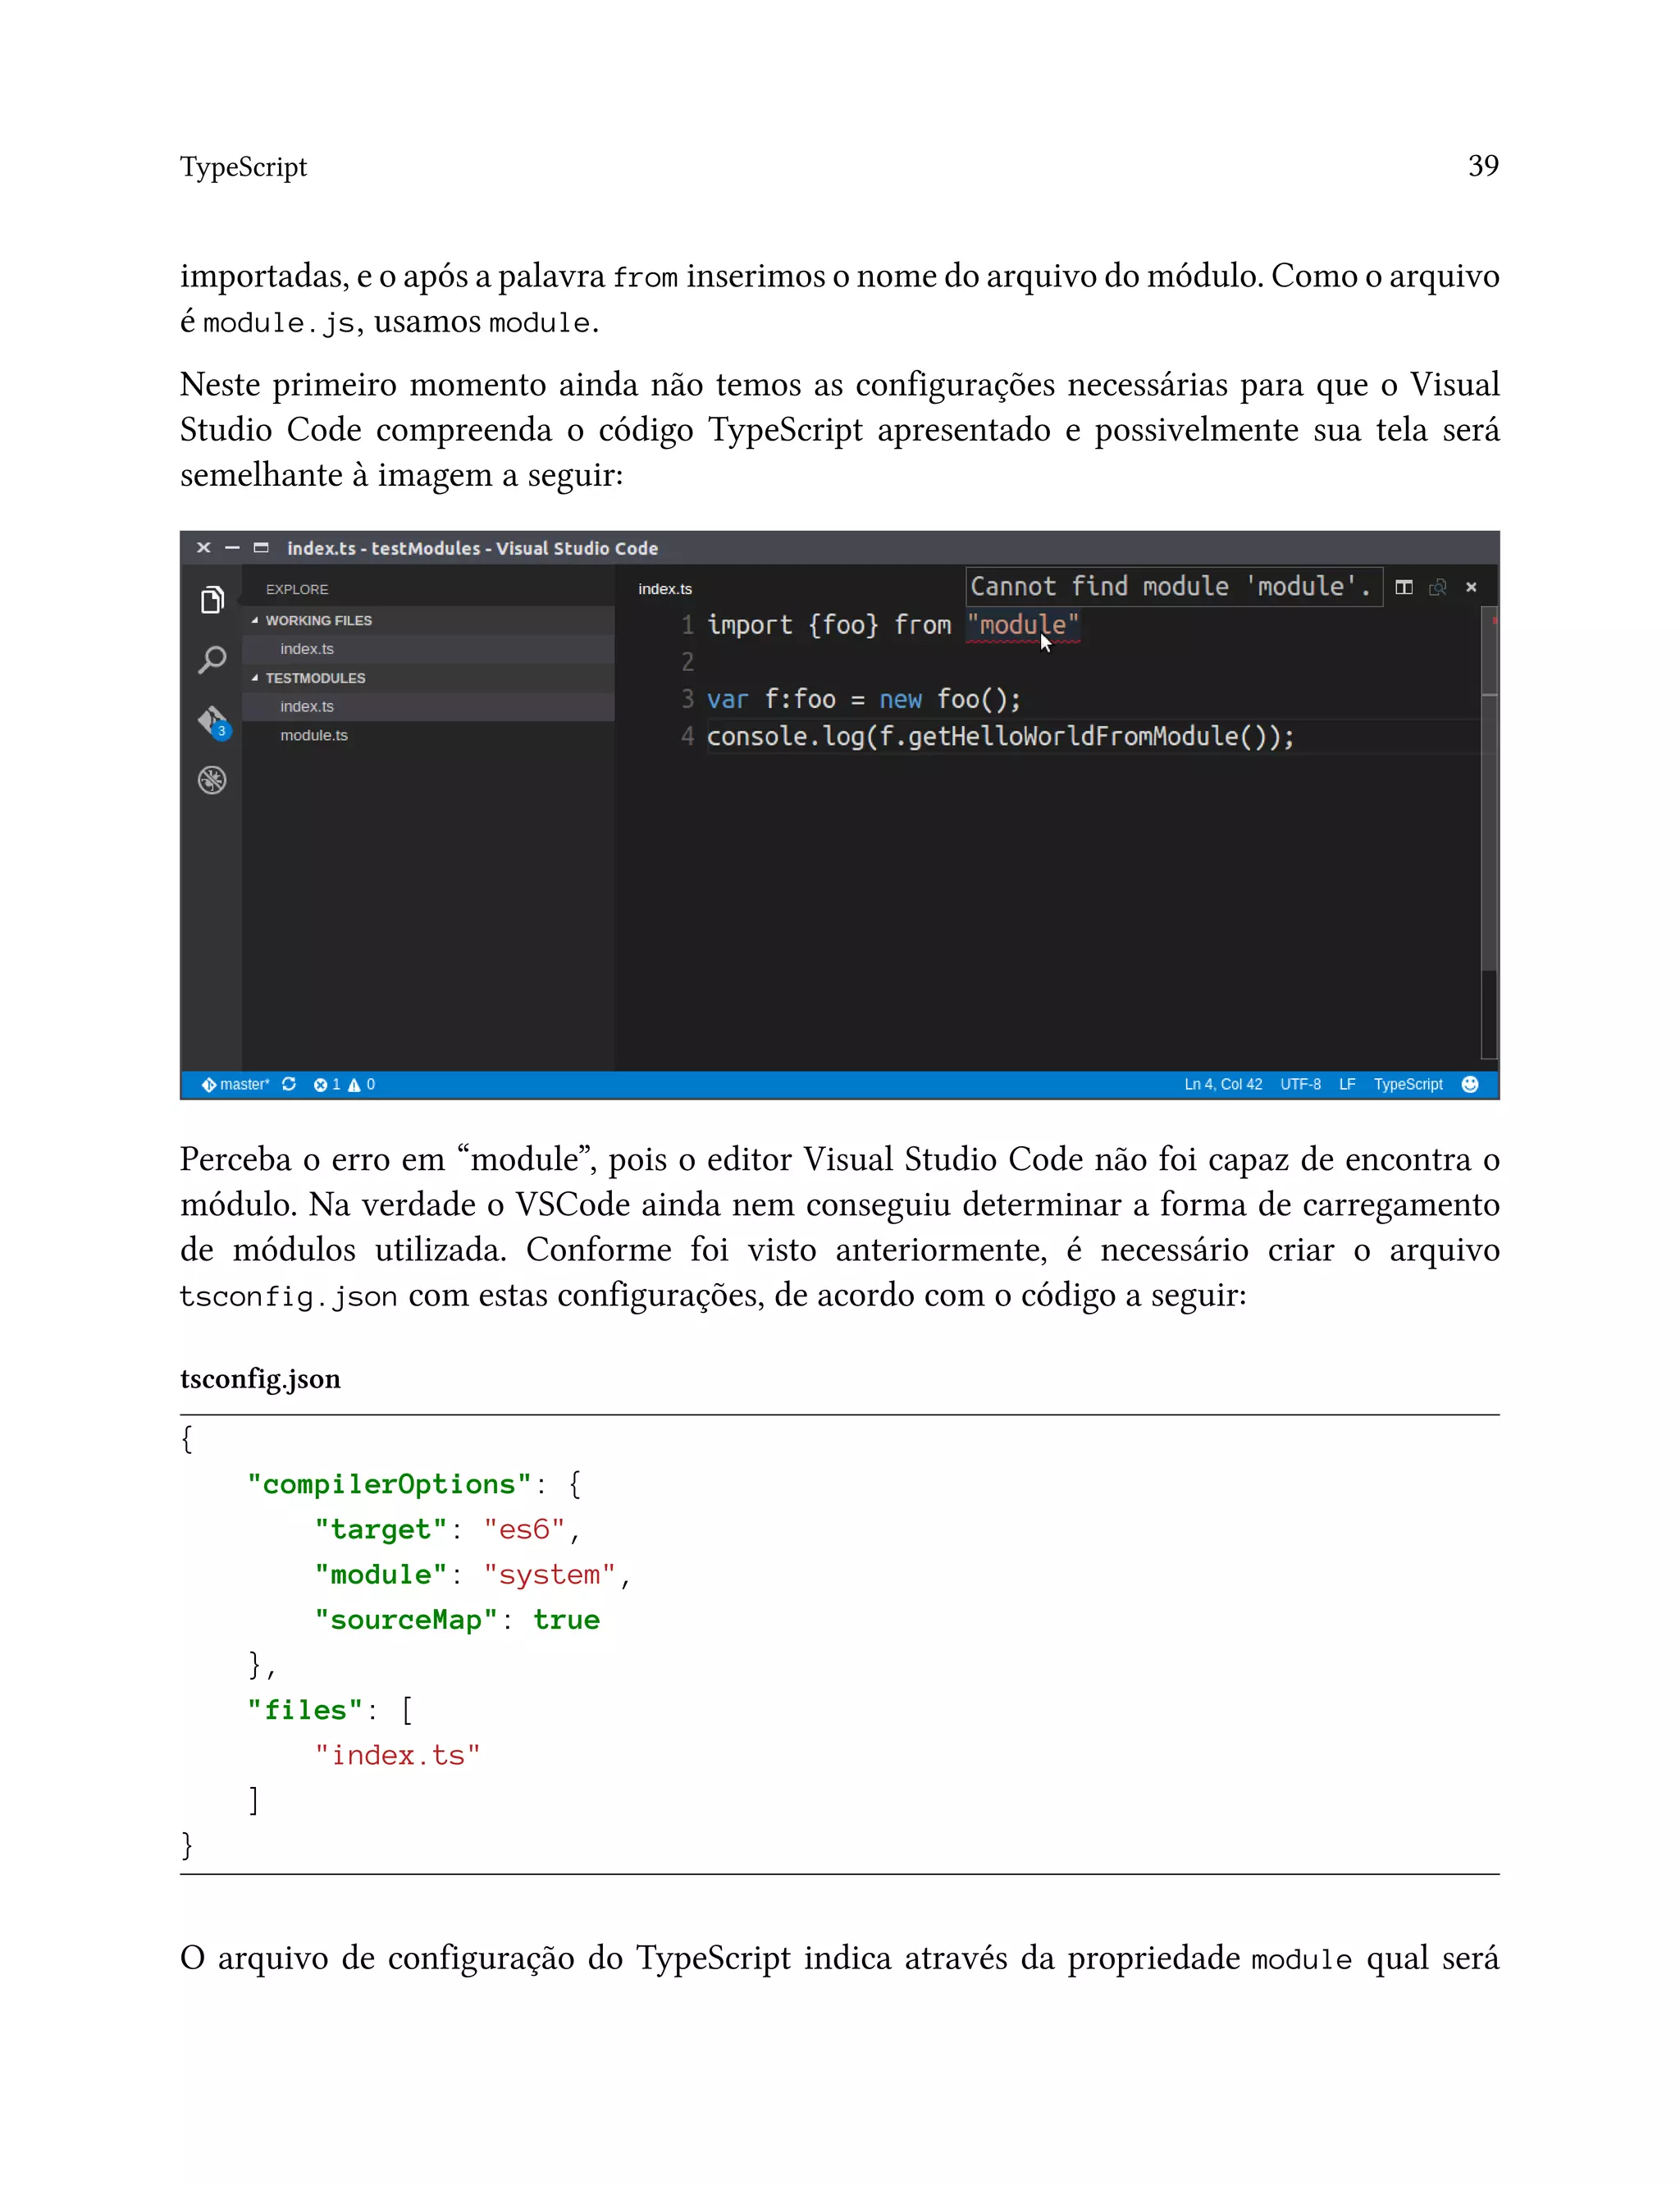
Task: Click the TypeScript language mode indicator
Action: click(x=1408, y=1084)
